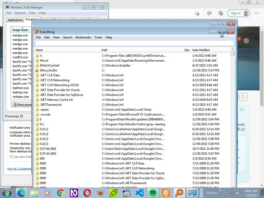Open Windows Explorer from the taskbar
The width and height of the screenshot is (264, 198).
coord(34,193)
